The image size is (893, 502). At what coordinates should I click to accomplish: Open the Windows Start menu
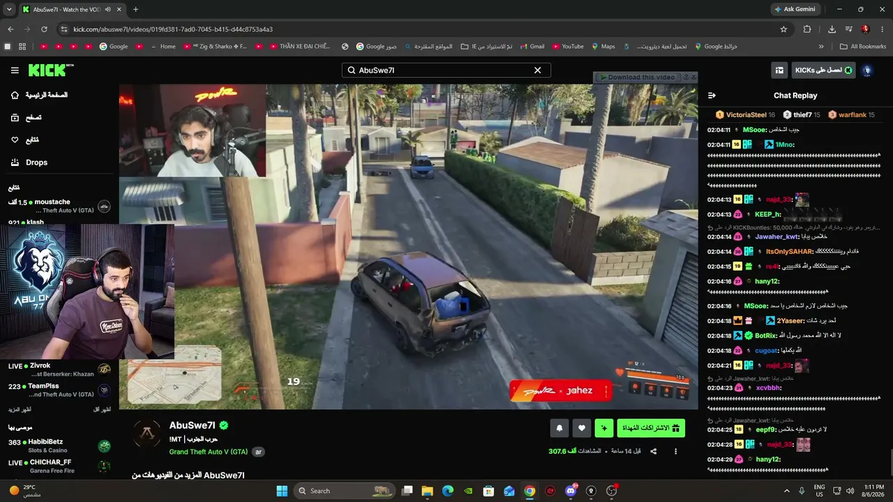coord(282,491)
